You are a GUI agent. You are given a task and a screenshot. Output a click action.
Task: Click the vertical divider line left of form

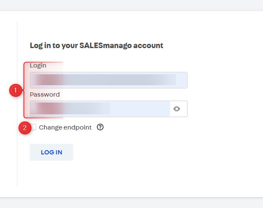(x=17, y=104)
